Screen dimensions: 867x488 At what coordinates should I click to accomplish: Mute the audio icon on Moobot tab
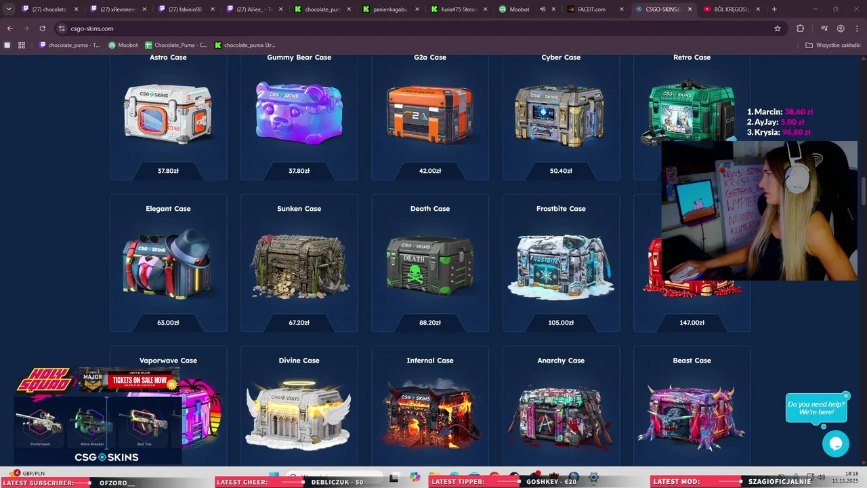pyautogui.click(x=543, y=9)
